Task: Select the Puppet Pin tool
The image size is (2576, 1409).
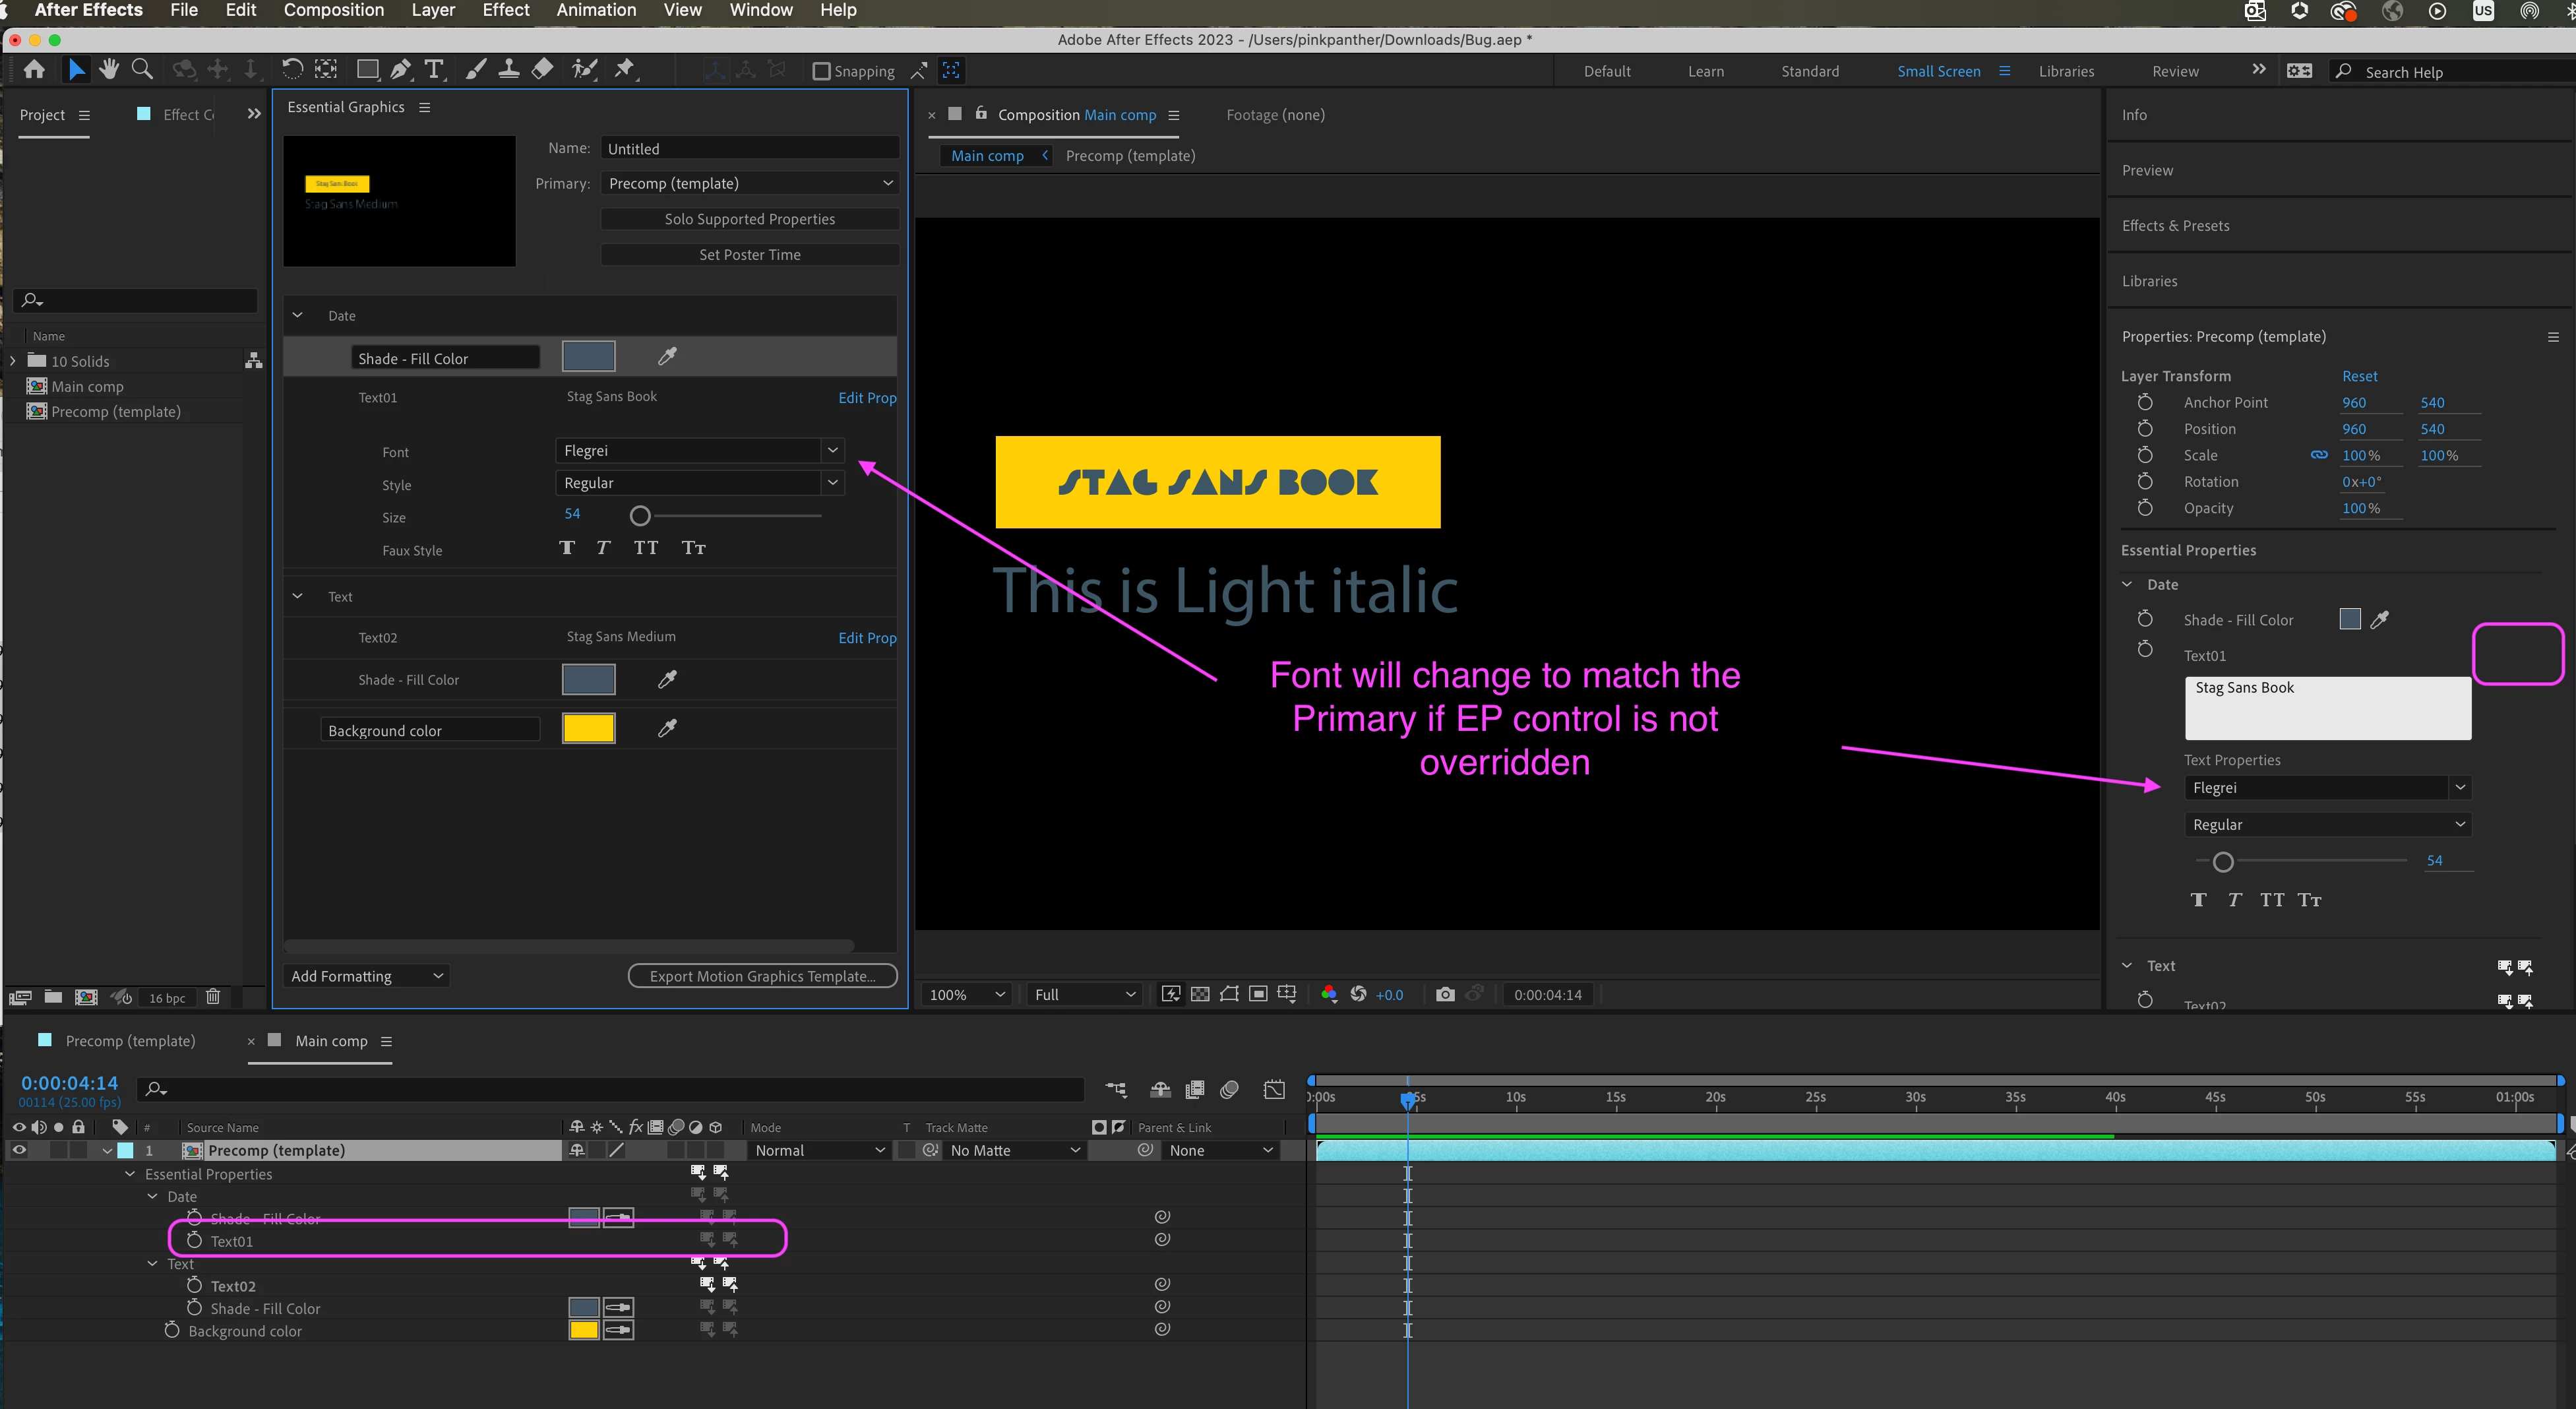Action: click(625, 70)
